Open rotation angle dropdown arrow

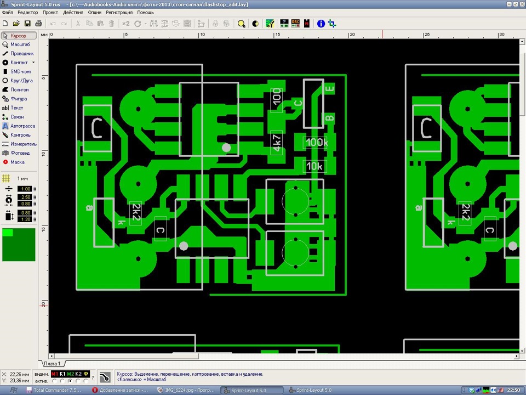[145, 24]
